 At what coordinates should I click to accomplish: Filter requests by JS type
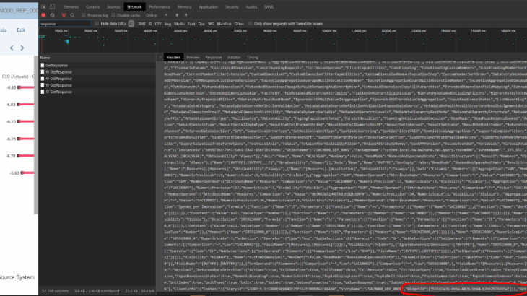[x=150, y=24]
